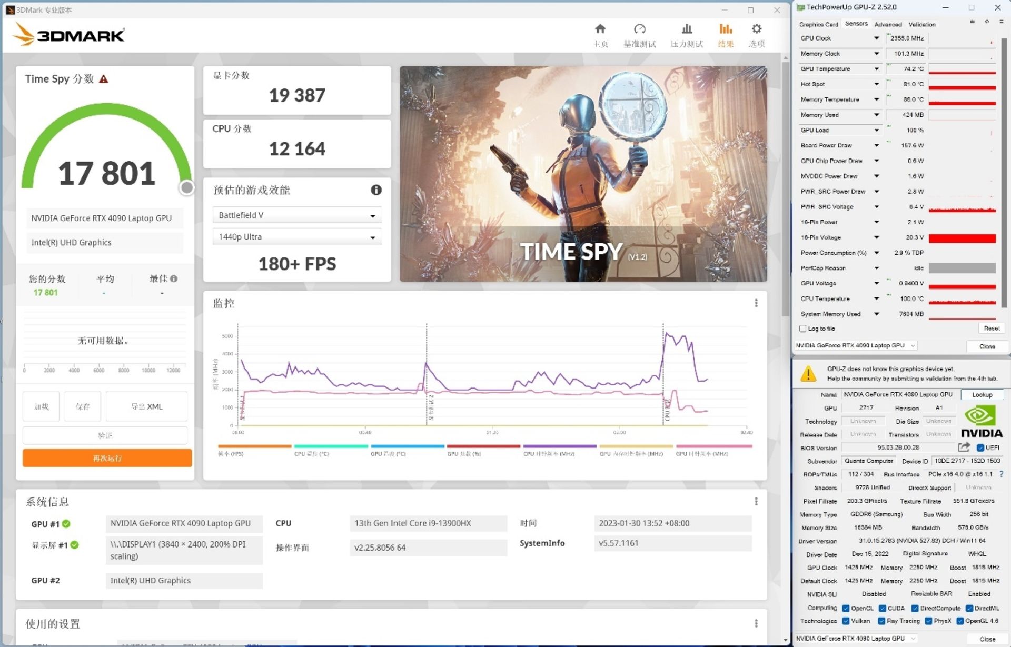Open the Battlefield V game dropdown
Viewport: 1011px width, 647px height.
click(297, 215)
